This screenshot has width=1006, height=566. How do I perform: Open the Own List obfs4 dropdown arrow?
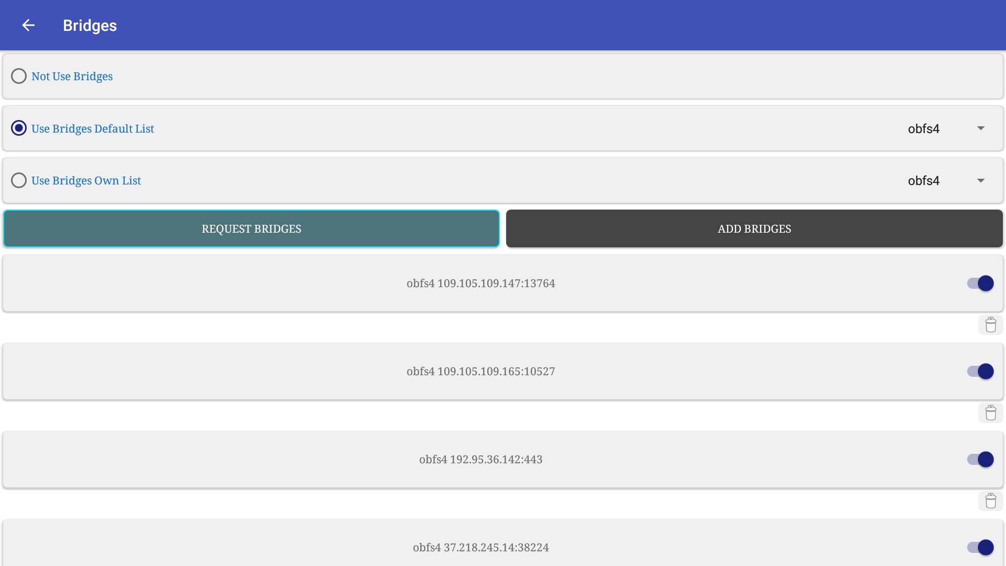[x=981, y=180]
